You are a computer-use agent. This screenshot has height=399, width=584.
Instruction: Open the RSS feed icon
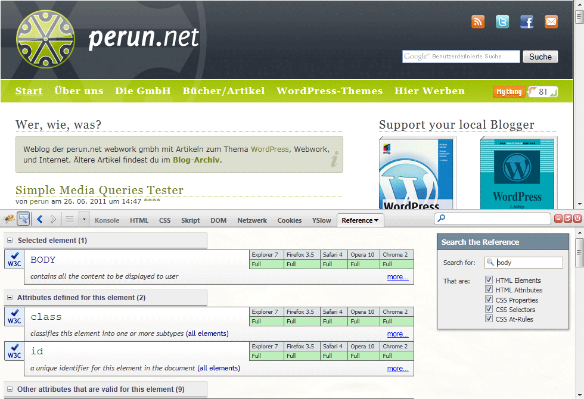pos(478,22)
